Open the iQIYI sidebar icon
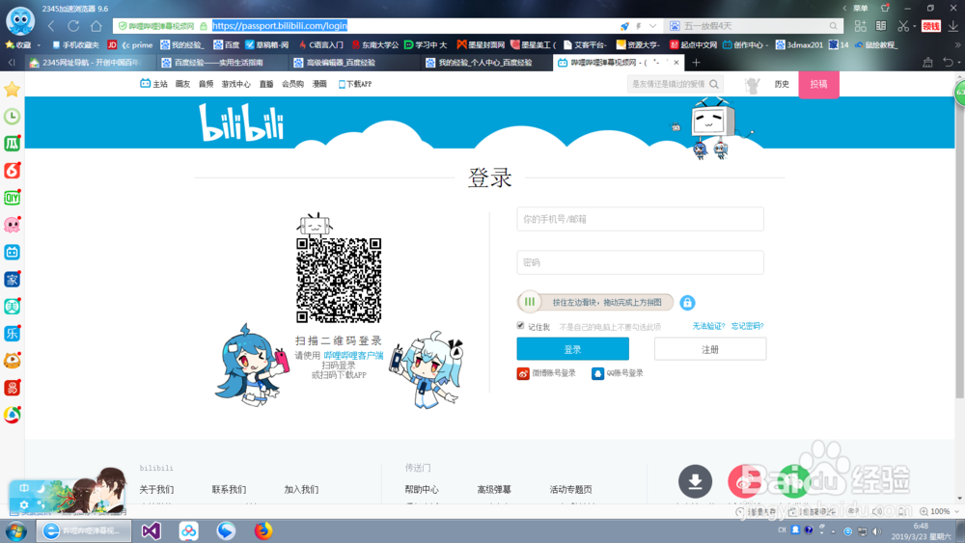Viewport: 965px width, 543px height. pos(12,198)
